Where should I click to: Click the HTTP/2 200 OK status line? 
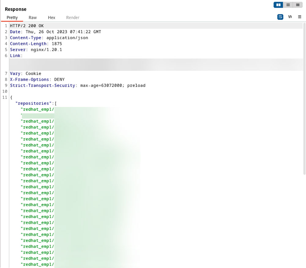click(x=27, y=26)
